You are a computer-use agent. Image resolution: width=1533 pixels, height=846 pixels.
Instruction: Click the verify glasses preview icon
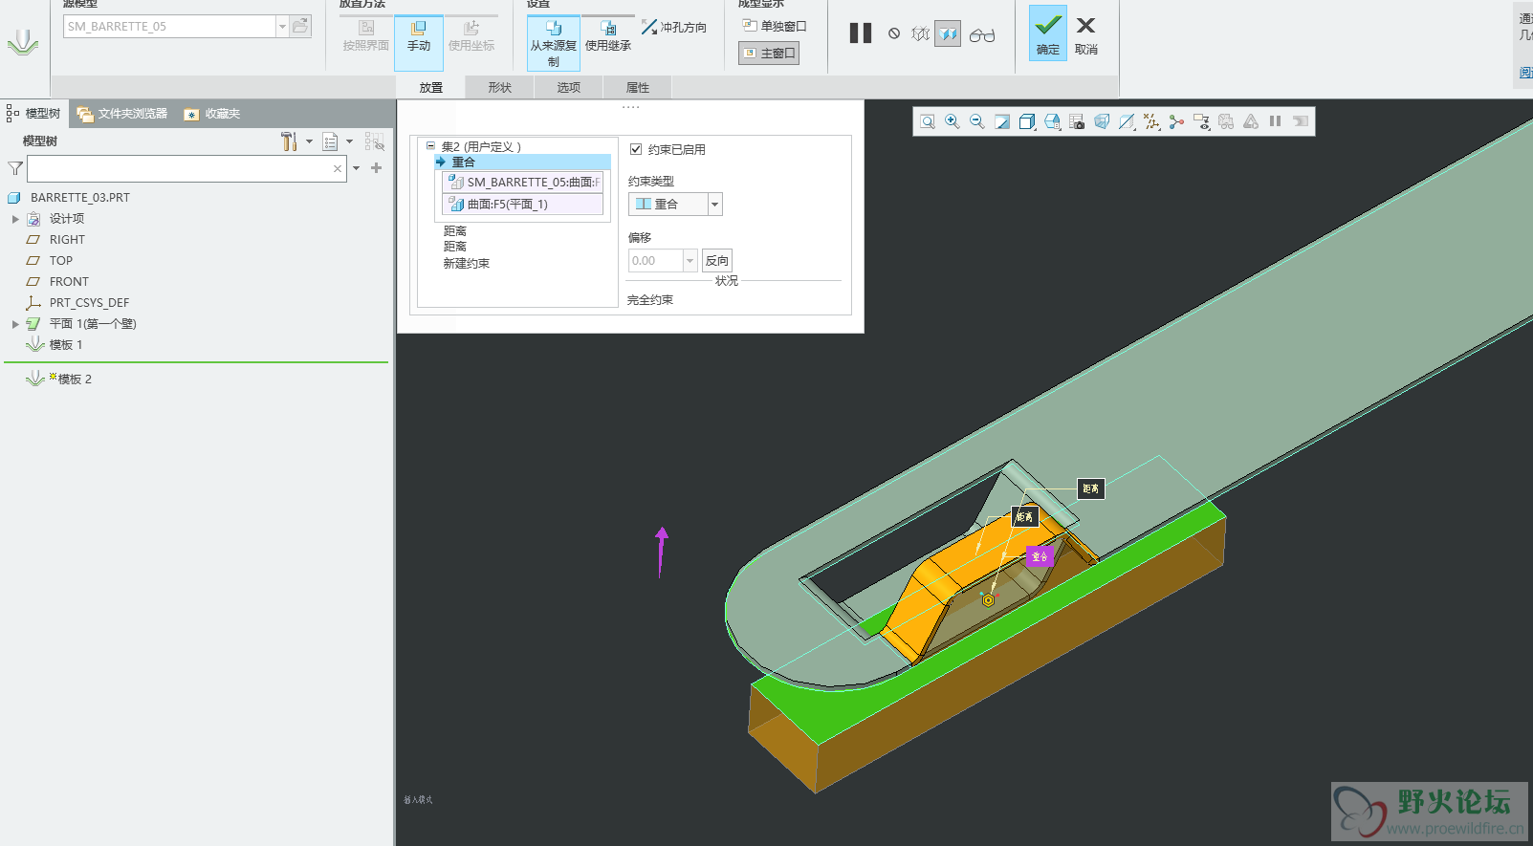[982, 35]
